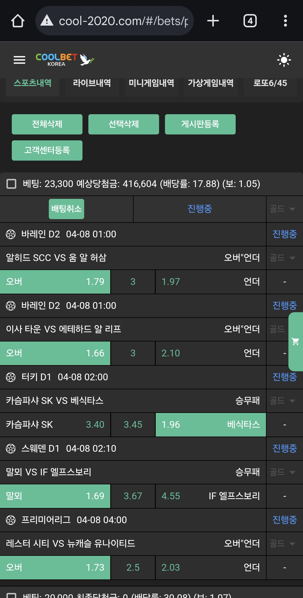This screenshot has height=598, width=303.
Task: Switch to the 미니게임내역 tab
Action: pos(151,83)
